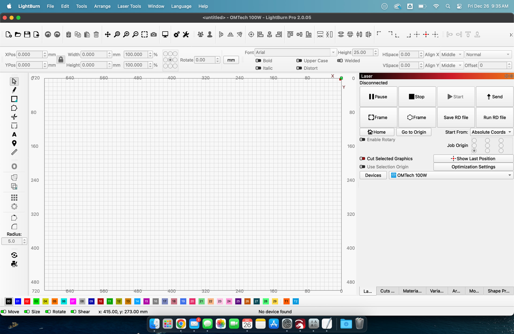Open Optimization Settings
514x334 pixels.
[473, 167]
